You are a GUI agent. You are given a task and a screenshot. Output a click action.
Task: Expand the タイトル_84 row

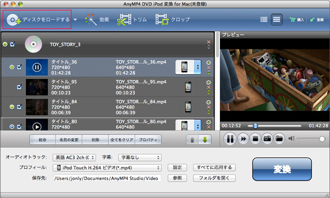pyautogui.click(x=12, y=107)
